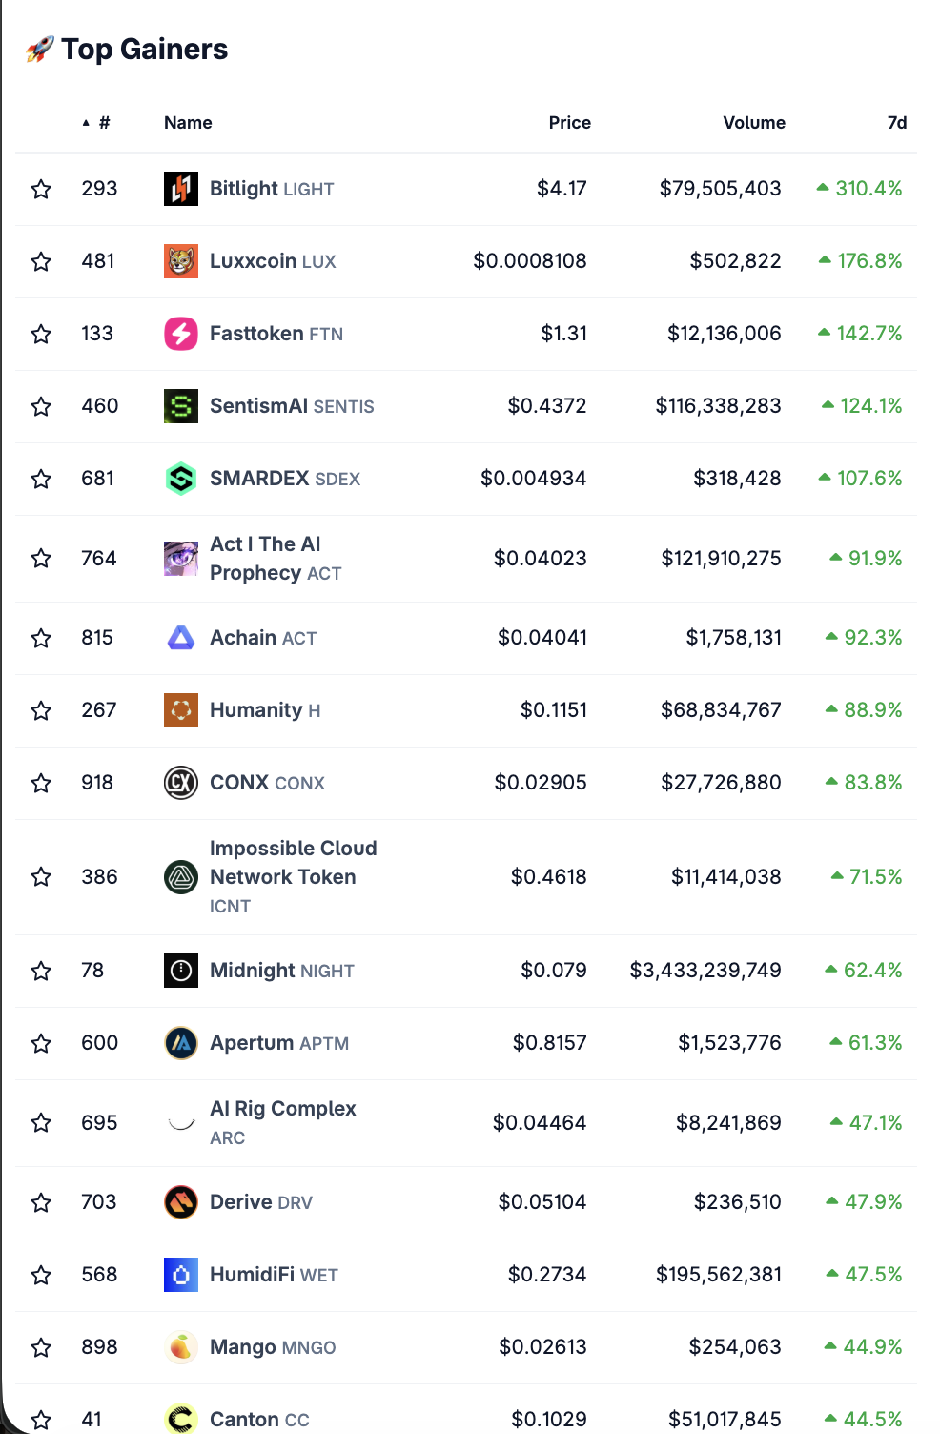Image resolution: width=940 pixels, height=1434 pixels.
Task: Click the Midnight coin logo icon
Action: [180, 971]
